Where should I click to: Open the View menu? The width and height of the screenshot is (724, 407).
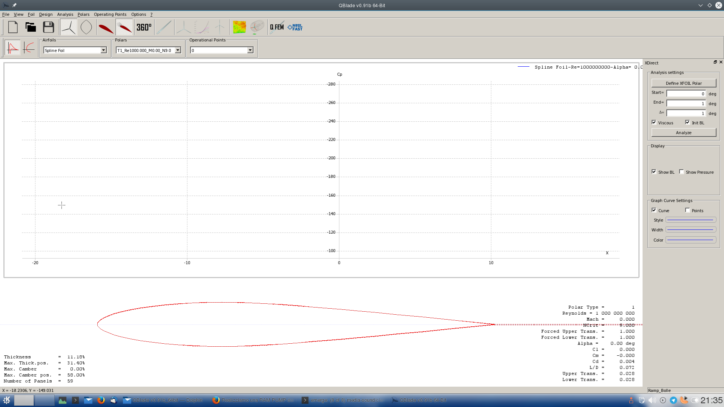[18, 14]
